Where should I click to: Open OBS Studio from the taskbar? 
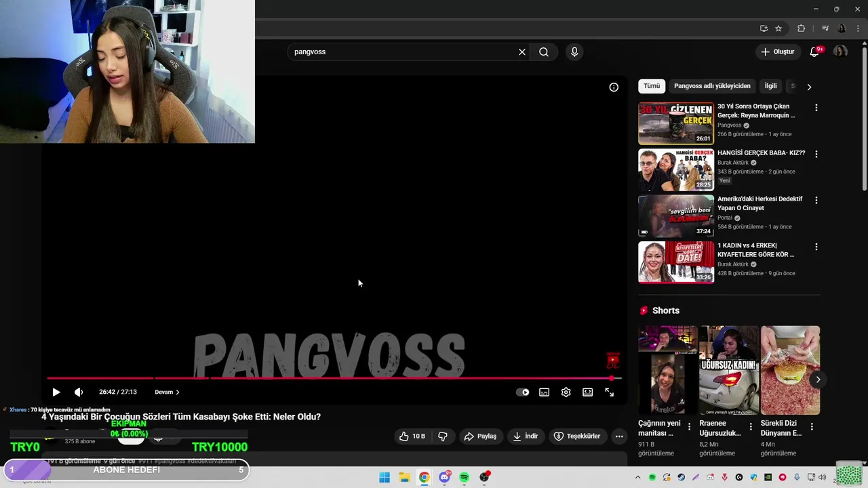tap(484, 477)
